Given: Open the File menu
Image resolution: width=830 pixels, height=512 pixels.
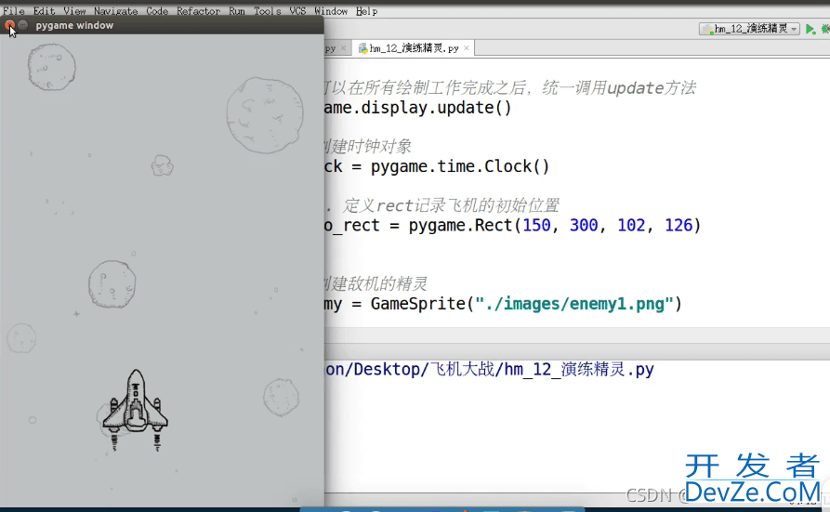Looking at the screenshot, I should (x=14, y=10).
